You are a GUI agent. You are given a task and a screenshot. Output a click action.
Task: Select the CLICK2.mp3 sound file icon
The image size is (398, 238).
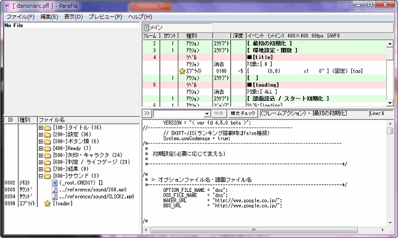[x=55, y=196]
